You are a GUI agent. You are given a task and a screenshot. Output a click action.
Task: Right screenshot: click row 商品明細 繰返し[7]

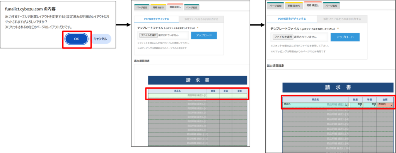pyautogui.click(x=338, y=134)
